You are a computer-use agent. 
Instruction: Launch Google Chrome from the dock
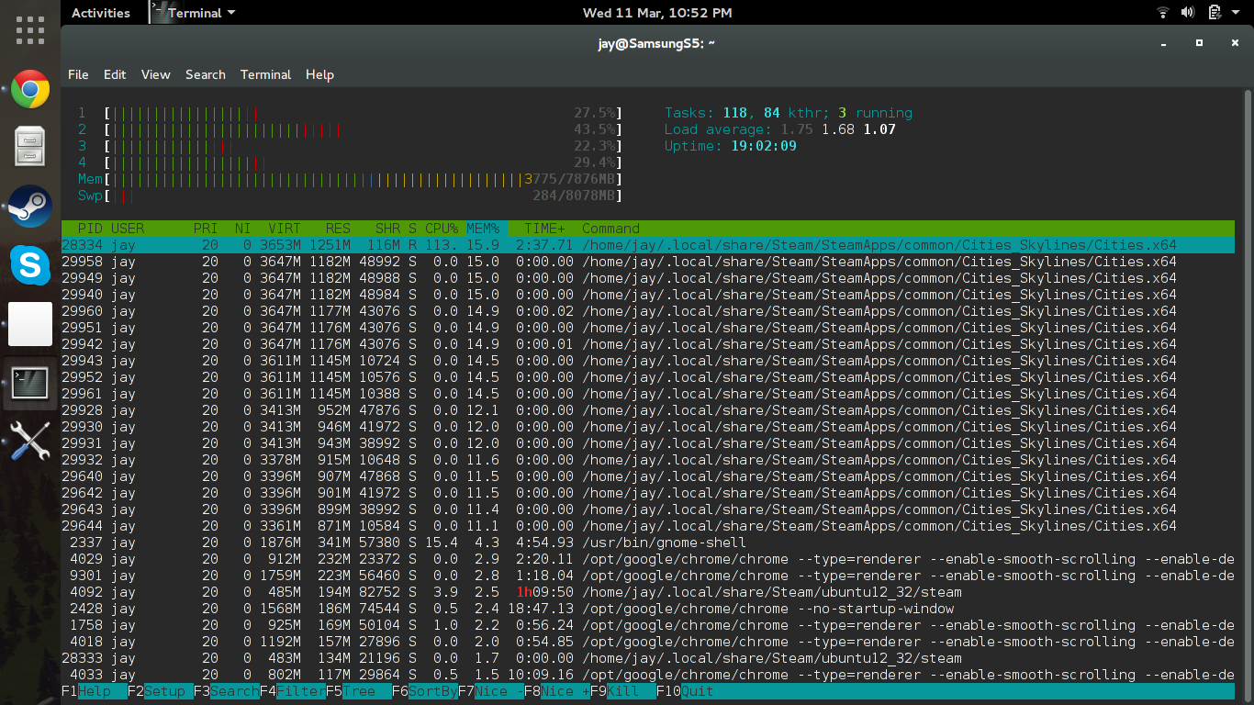tap(30, 89)
